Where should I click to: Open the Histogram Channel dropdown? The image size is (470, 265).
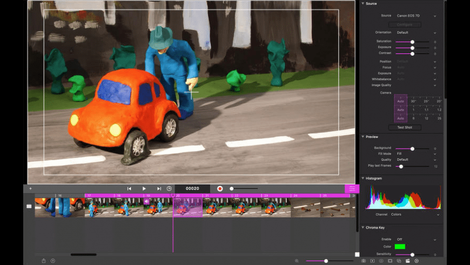pyautogui.click(x=416, y=215)
